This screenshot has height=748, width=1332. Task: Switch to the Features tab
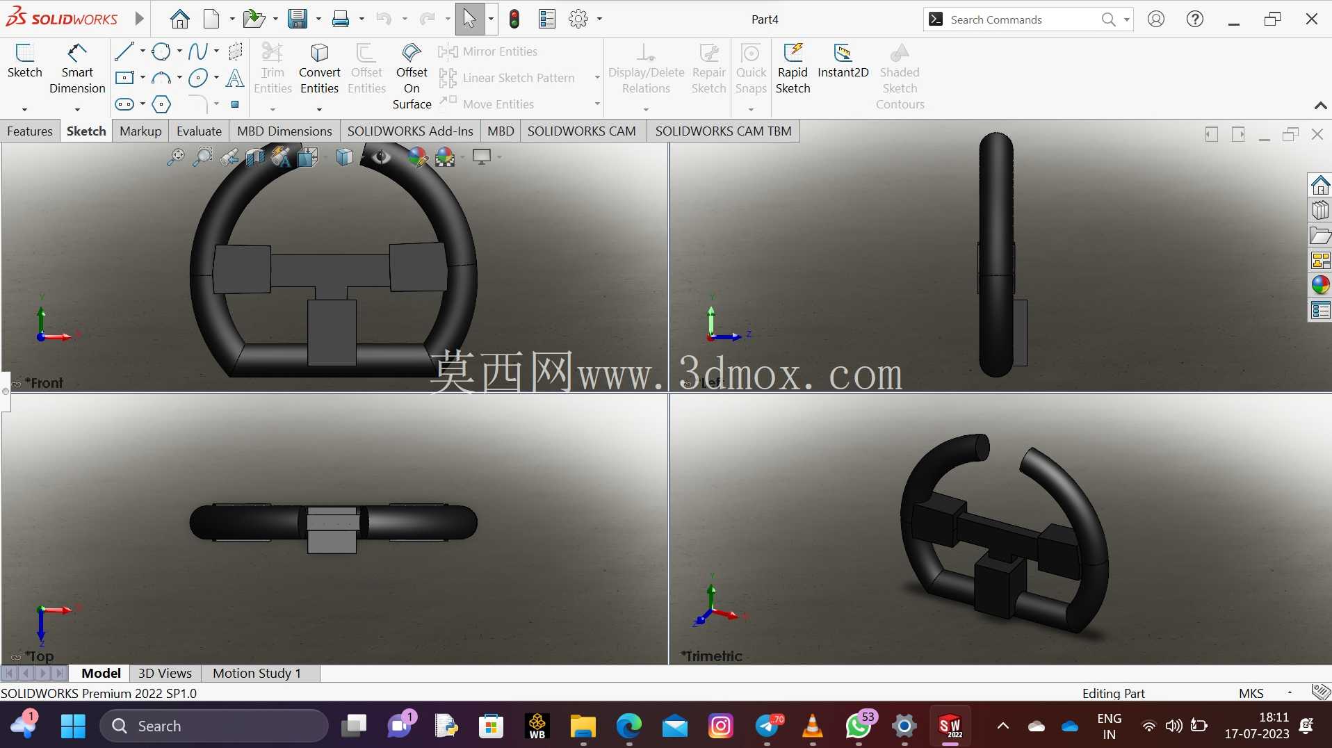click(x=30, y=131)
